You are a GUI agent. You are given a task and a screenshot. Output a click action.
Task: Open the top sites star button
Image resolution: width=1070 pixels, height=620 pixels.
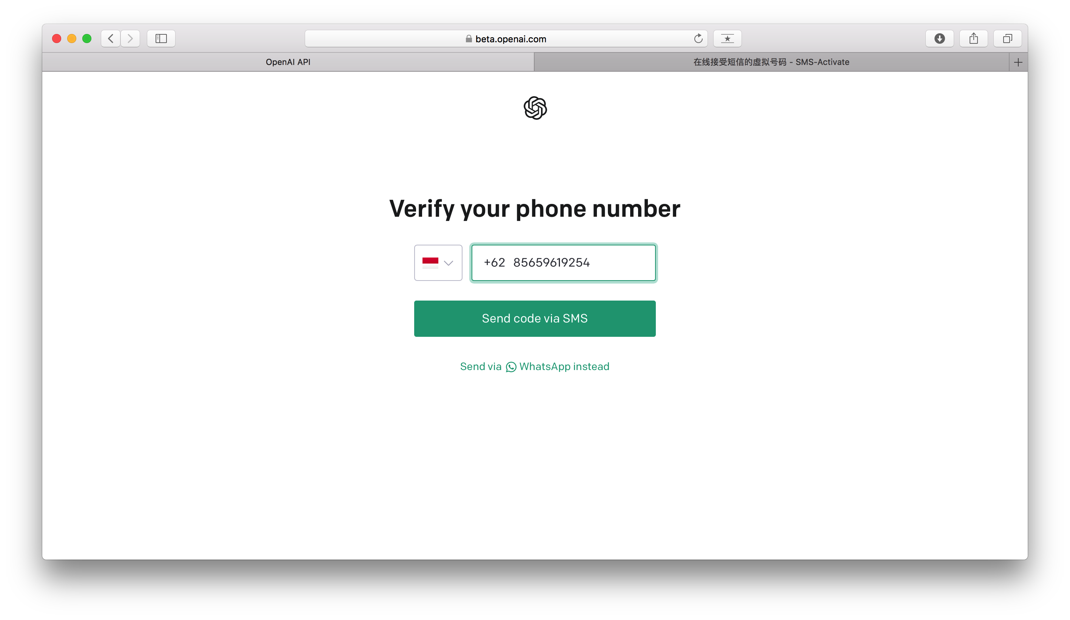pos(727,39)
